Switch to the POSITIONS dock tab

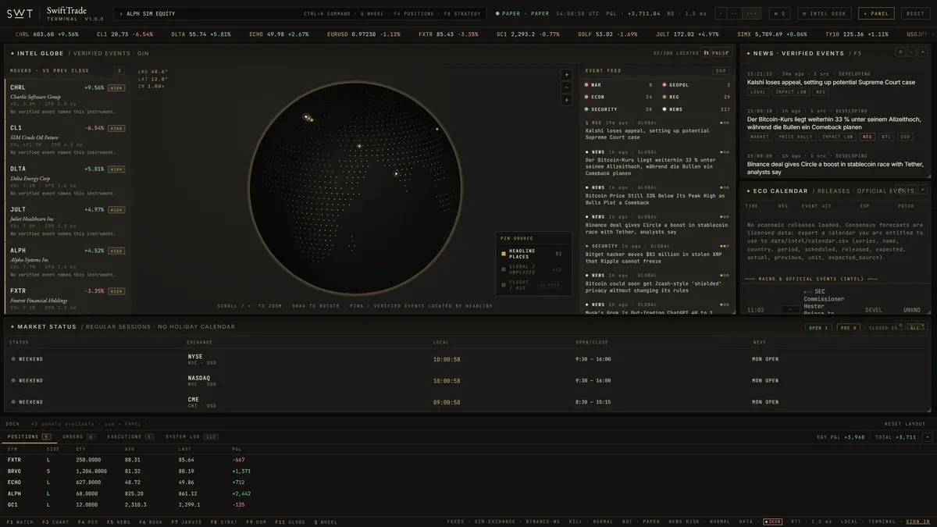click(x=29, y=436)
